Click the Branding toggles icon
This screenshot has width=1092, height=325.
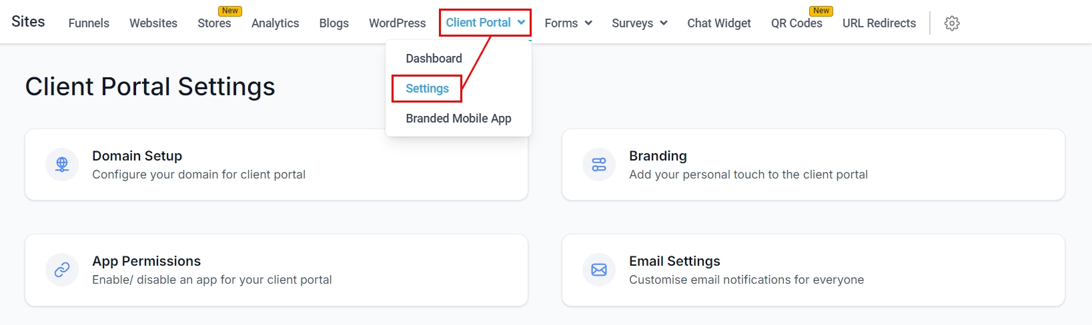[x=599, y=164]
